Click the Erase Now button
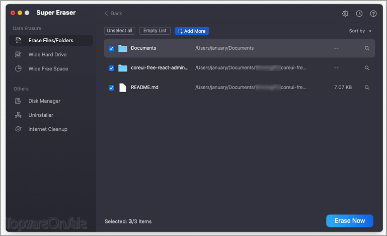Image resolution: width=387 pixels, height=236 pixels. [x=350, y=220]
